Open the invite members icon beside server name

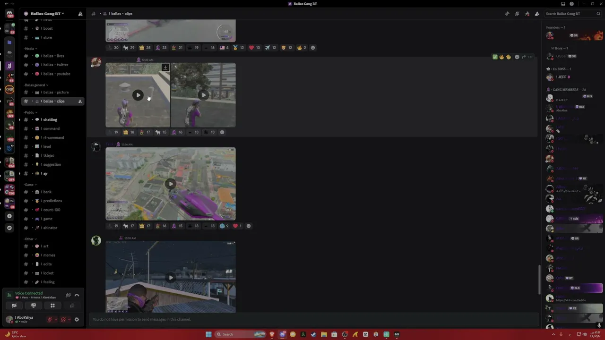[80, 14]
